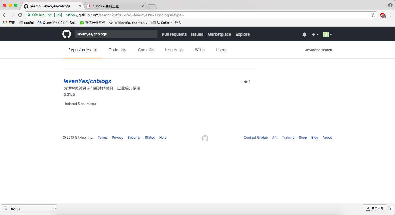Close the GitHub Search tab

click(80, 6)
